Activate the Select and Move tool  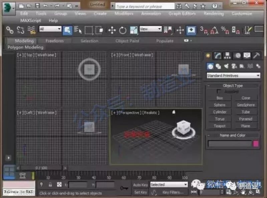coord(112,30)
